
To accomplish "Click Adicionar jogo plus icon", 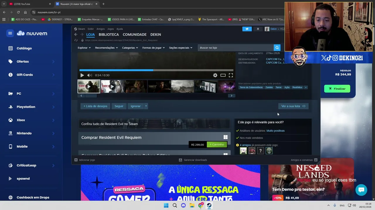I will pos(76,160).
